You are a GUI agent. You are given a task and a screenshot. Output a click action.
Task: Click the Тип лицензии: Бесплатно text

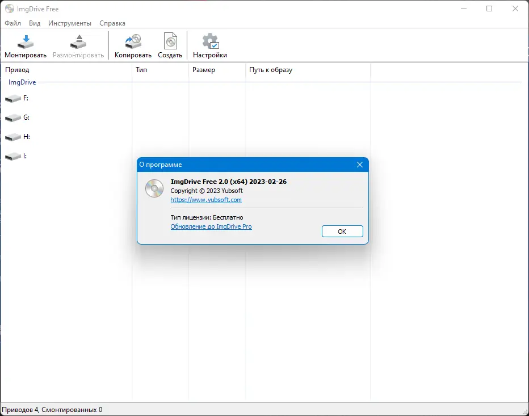tap(207, 217)
